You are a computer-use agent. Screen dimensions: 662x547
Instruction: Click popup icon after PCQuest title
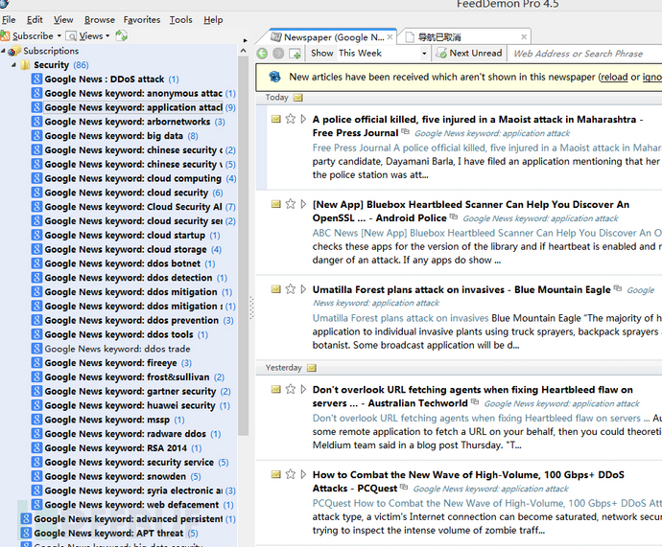[x=404, y=487]
